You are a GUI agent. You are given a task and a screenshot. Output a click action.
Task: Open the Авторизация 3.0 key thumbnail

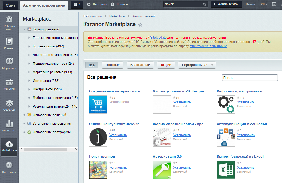pyautogui.click(x=162, y=170)
